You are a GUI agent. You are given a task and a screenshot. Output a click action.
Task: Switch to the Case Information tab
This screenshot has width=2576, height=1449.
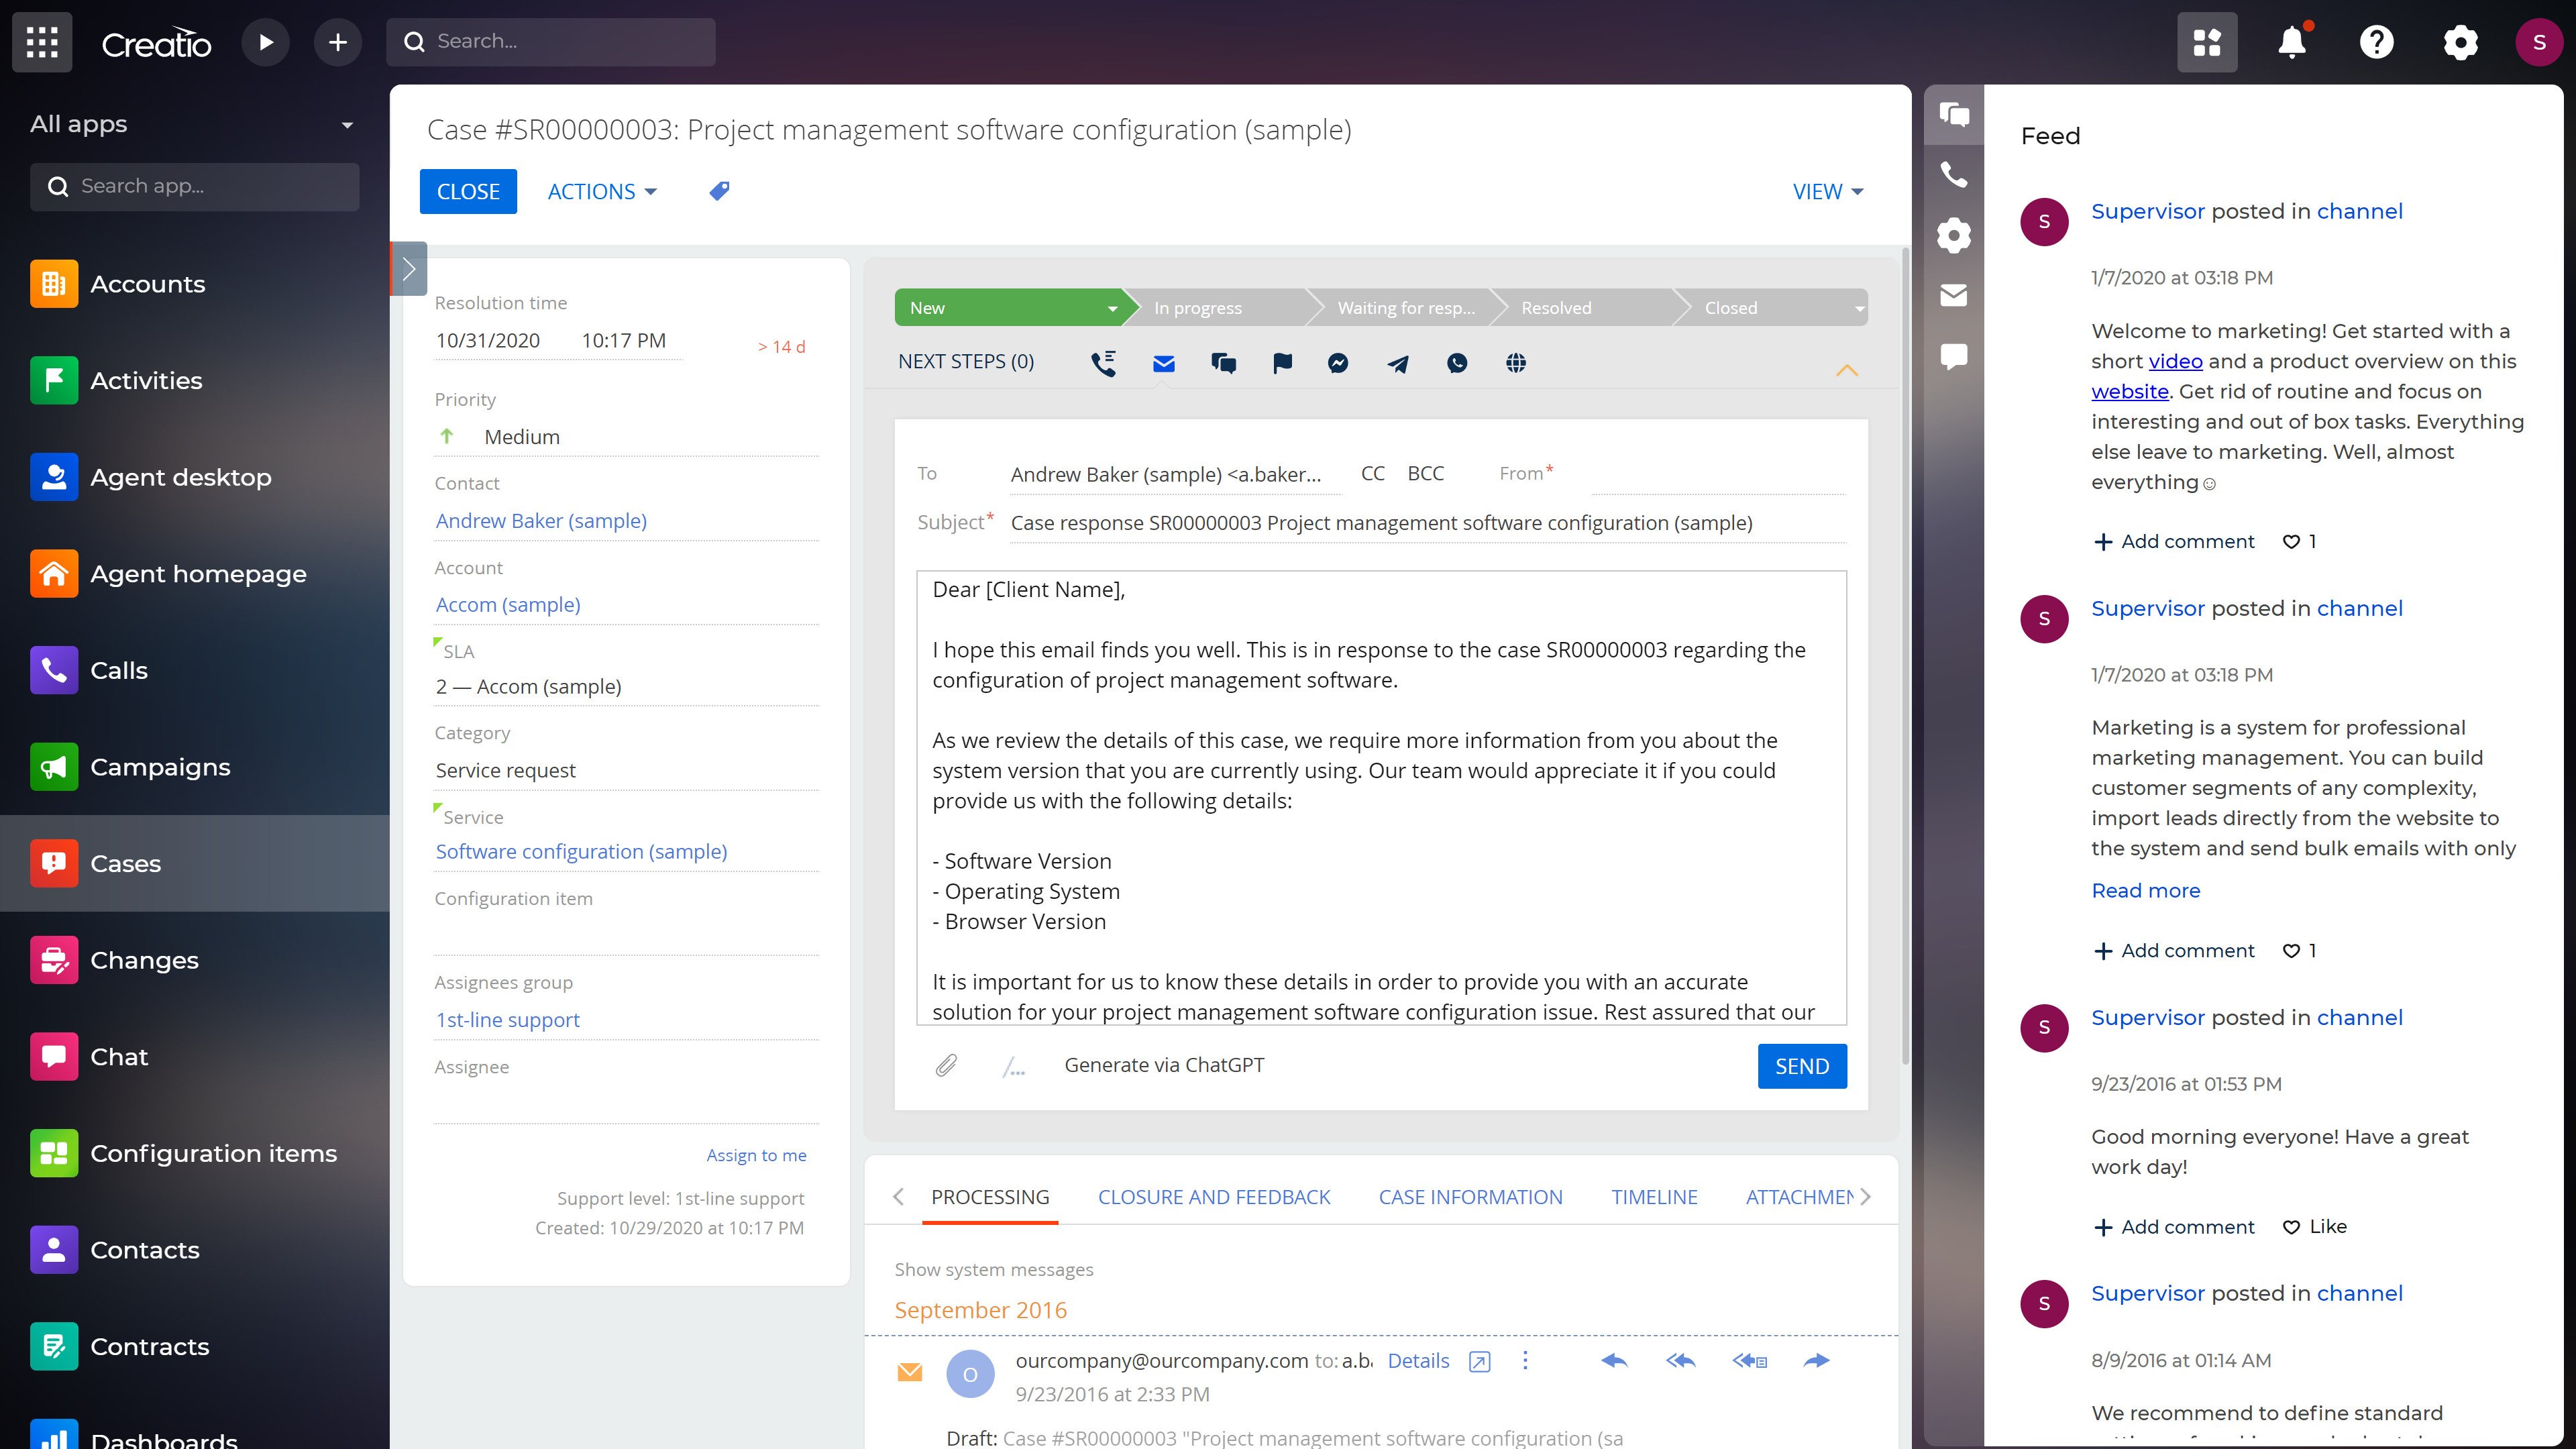coord(1470,1196)
